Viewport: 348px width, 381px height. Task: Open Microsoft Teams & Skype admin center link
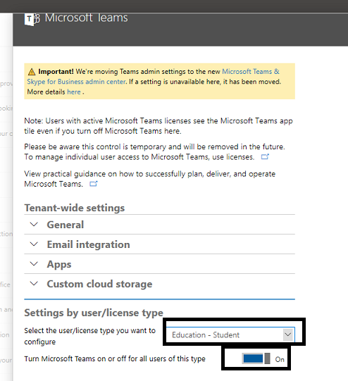pos(153,77)
